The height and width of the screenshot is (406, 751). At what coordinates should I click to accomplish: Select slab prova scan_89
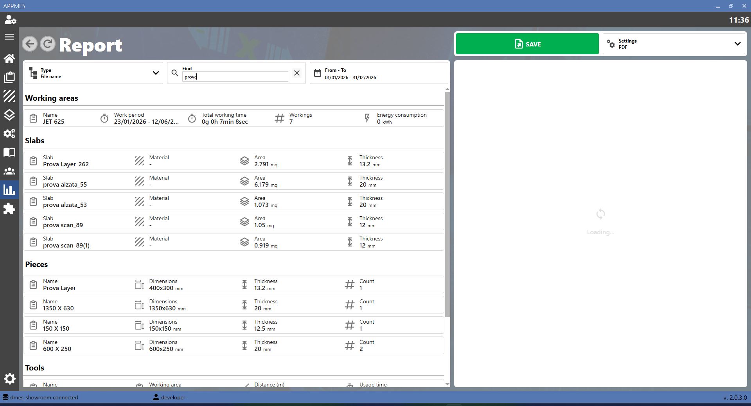[x=234, y=222]
